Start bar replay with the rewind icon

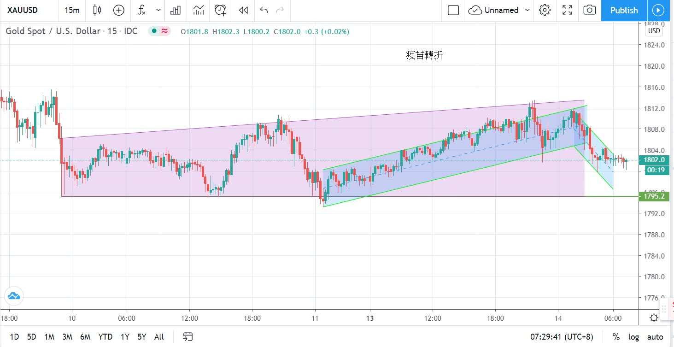[x=243, y=10]
